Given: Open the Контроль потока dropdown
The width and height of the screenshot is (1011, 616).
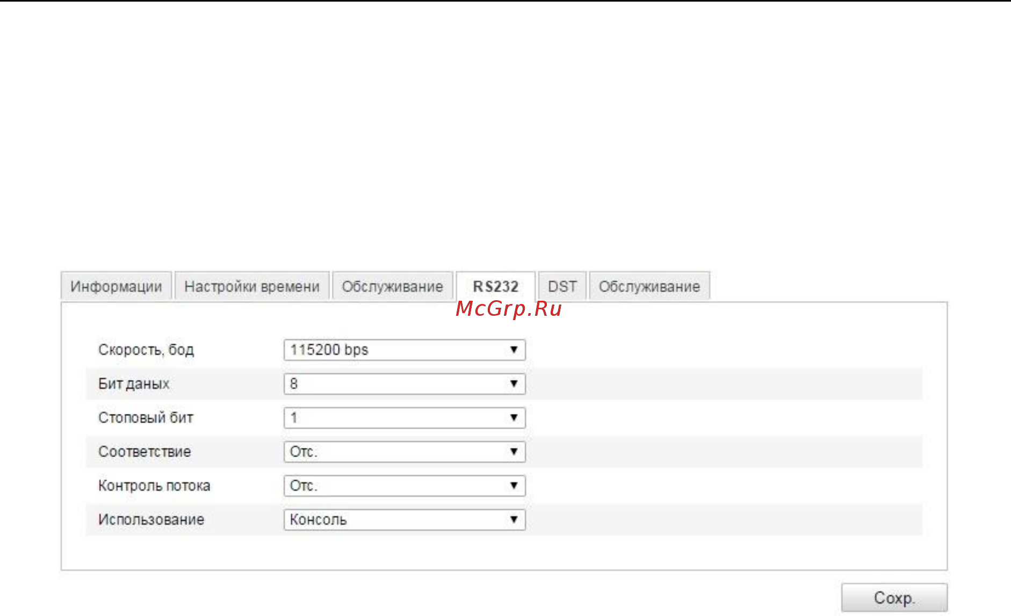Looking at the screenshot, I should [x=405, y=485].
